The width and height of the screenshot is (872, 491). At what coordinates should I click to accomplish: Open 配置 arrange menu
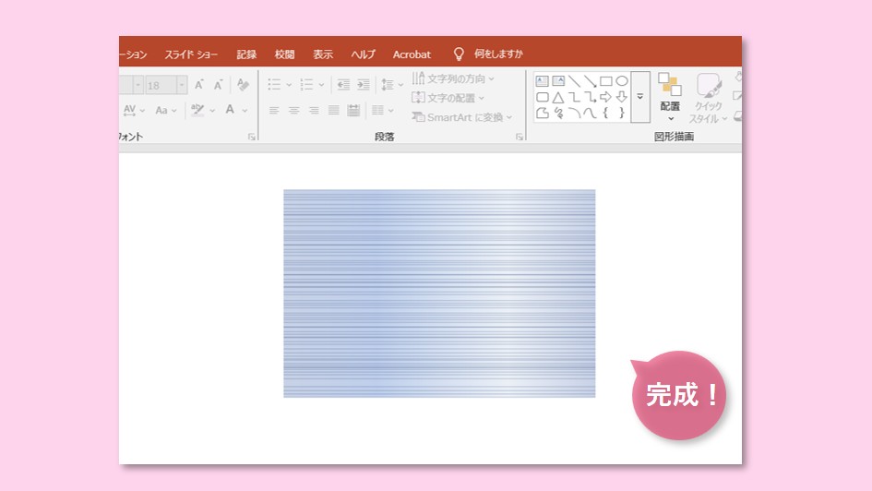670,97
